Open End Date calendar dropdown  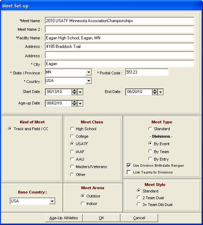pos(161,92)
